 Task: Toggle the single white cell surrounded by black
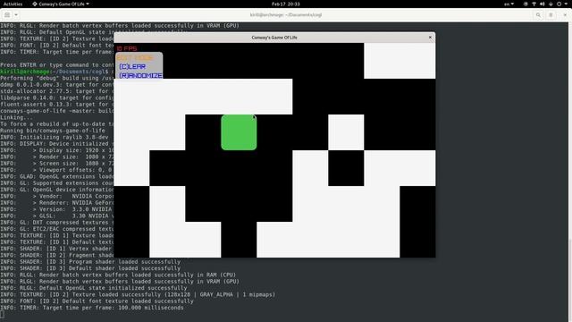(346, 132)
